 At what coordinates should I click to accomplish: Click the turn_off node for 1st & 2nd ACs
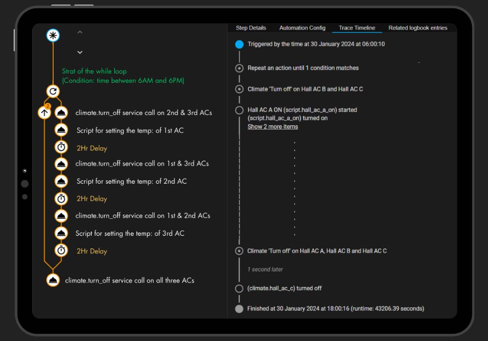(x=61, y=216)
